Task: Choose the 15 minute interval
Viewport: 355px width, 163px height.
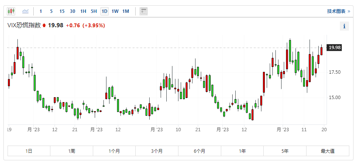Action: [62, 11]
